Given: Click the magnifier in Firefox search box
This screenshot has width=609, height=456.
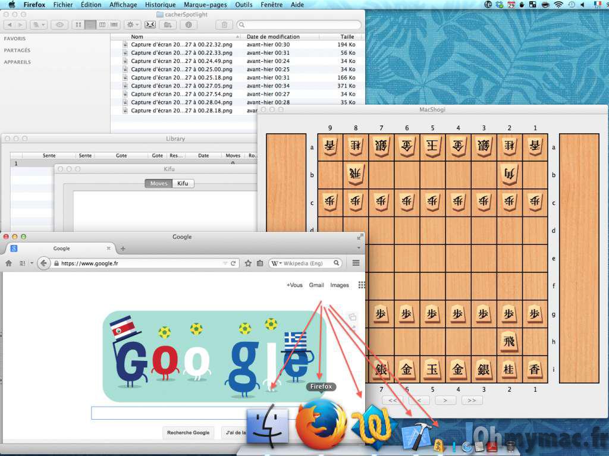Looking at the screenshot, I should click(x=337, y=263).
